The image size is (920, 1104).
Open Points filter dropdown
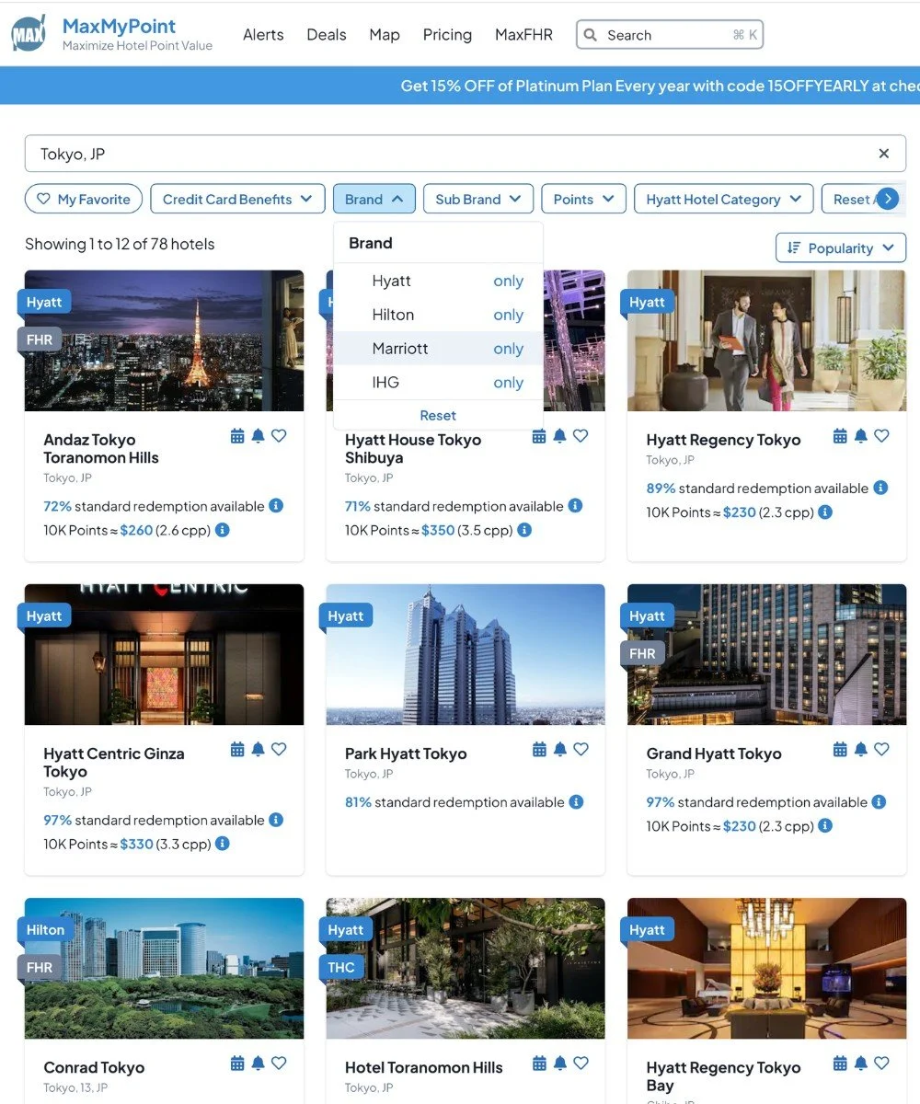click(x=584, y=200)
